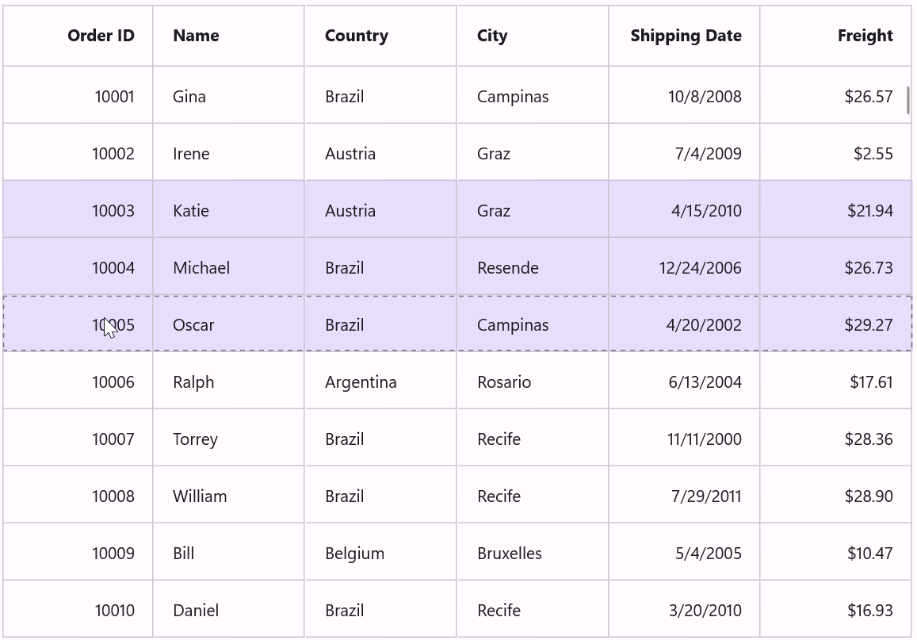Click the Shipping Date column header
The width and height of the screenshot is (917, 640).
point(684,36)
